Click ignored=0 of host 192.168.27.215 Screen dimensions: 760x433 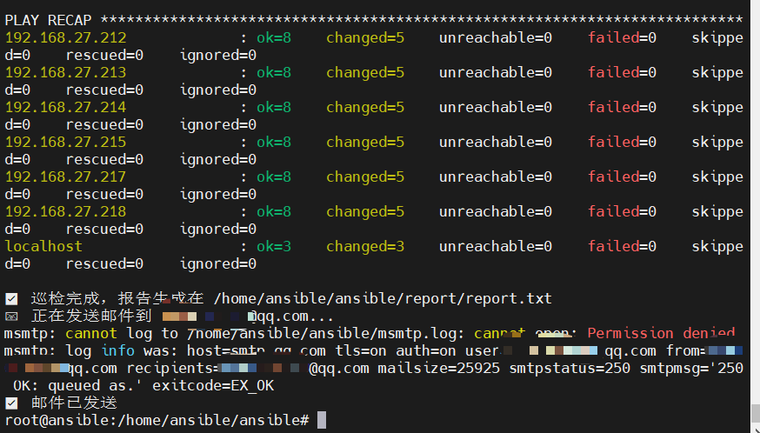click(x=218, y=159)
